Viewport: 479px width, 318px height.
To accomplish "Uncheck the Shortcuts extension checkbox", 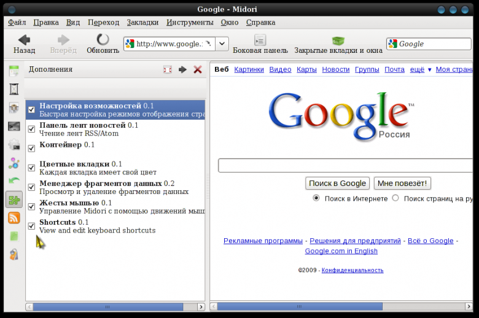I will 31,226.
